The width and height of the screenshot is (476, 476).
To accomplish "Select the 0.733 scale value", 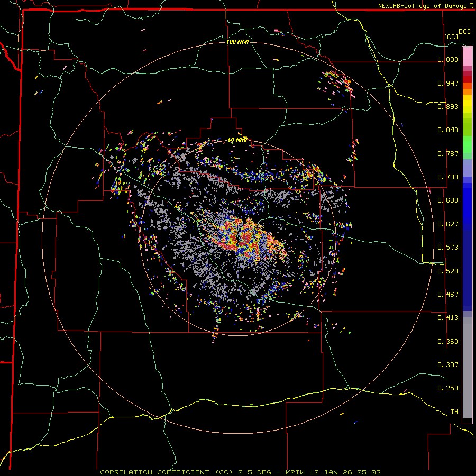I will 448,177.
